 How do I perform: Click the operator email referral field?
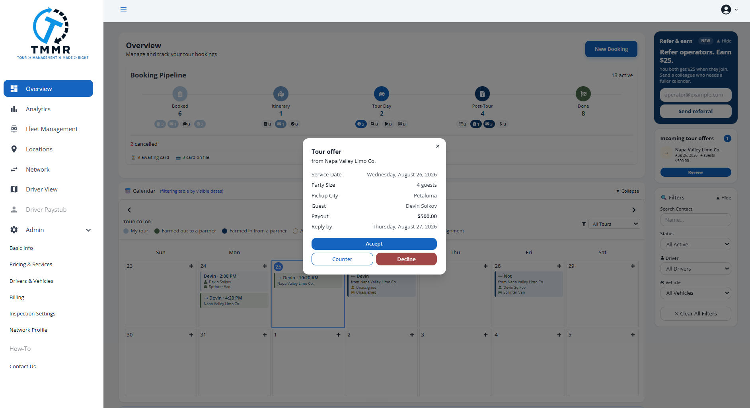point(695,95)
